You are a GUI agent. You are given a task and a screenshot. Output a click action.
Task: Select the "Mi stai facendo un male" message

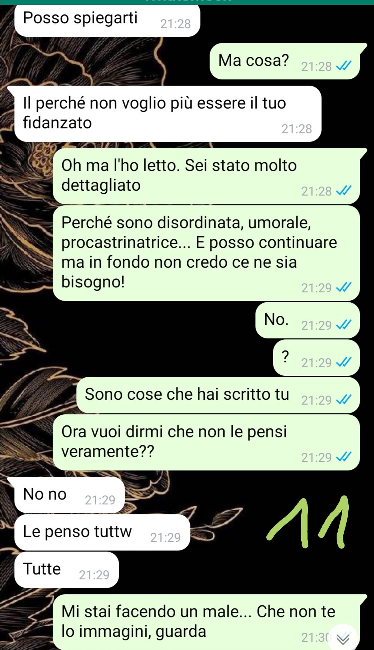(x=206, y=622)
